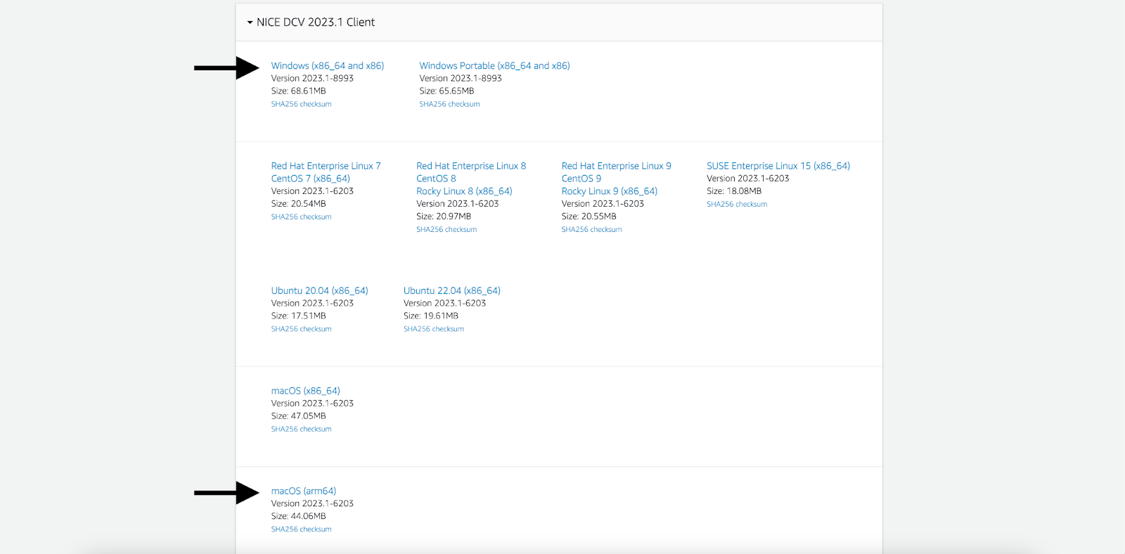
Task: Open SHA256 checksum under macOS (x86_64)
Action: click(301, 430)
